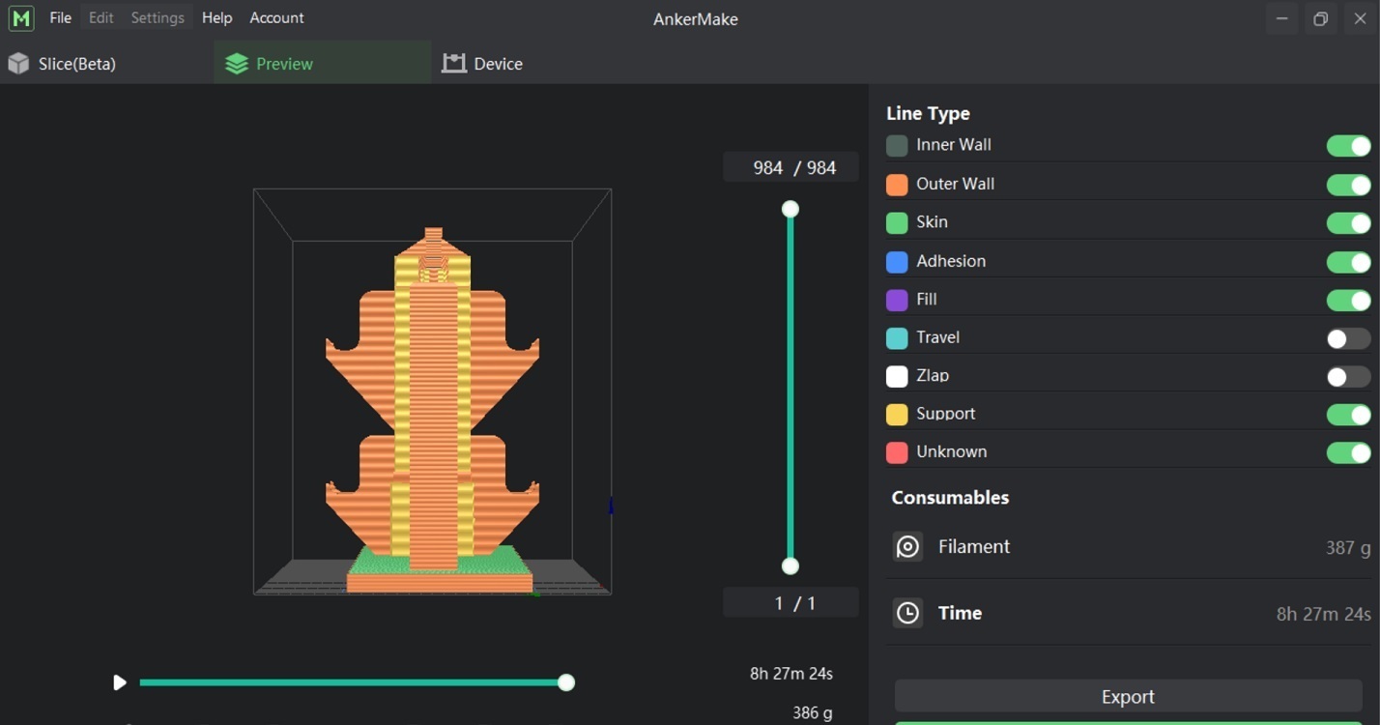Disable the Support line type toggle
Image resolution: width=1380 pixels, height=725 pixels.
(1348, 415)
